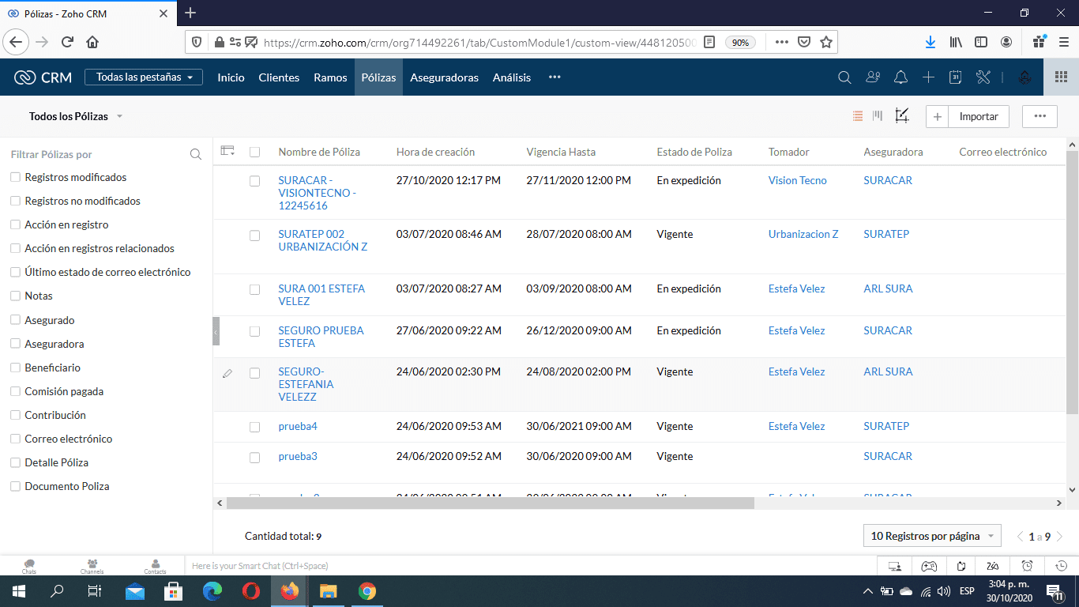The width and height of the screenshot is (1079, 607).
Task: Switch to list view icon
Action: coord(858,116)
